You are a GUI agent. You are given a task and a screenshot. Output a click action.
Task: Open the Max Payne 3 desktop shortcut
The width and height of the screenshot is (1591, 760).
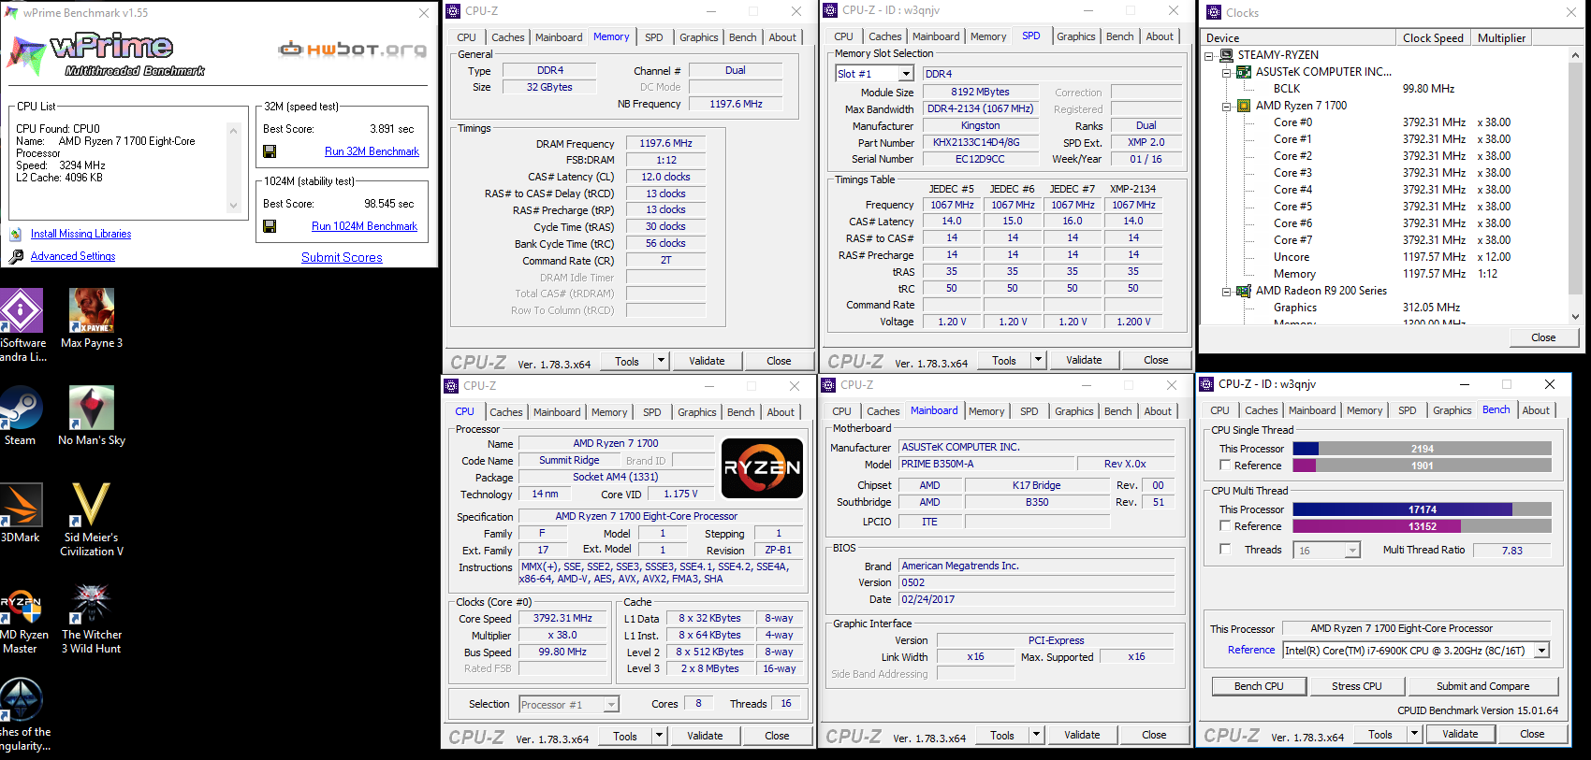(x=92, y=318)
